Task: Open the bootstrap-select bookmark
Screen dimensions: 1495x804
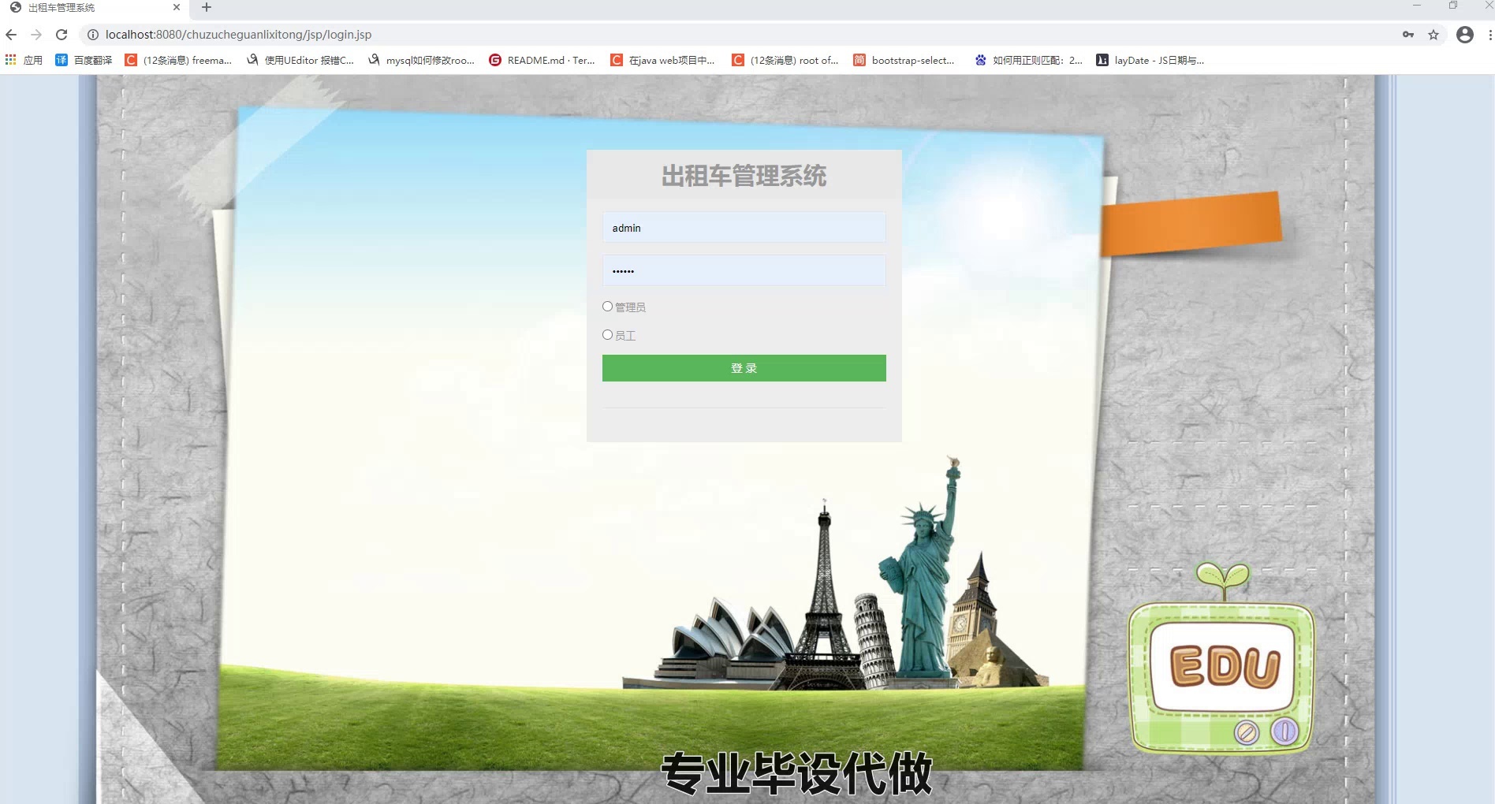Action: pyautogui.click(x=904, y=60)
